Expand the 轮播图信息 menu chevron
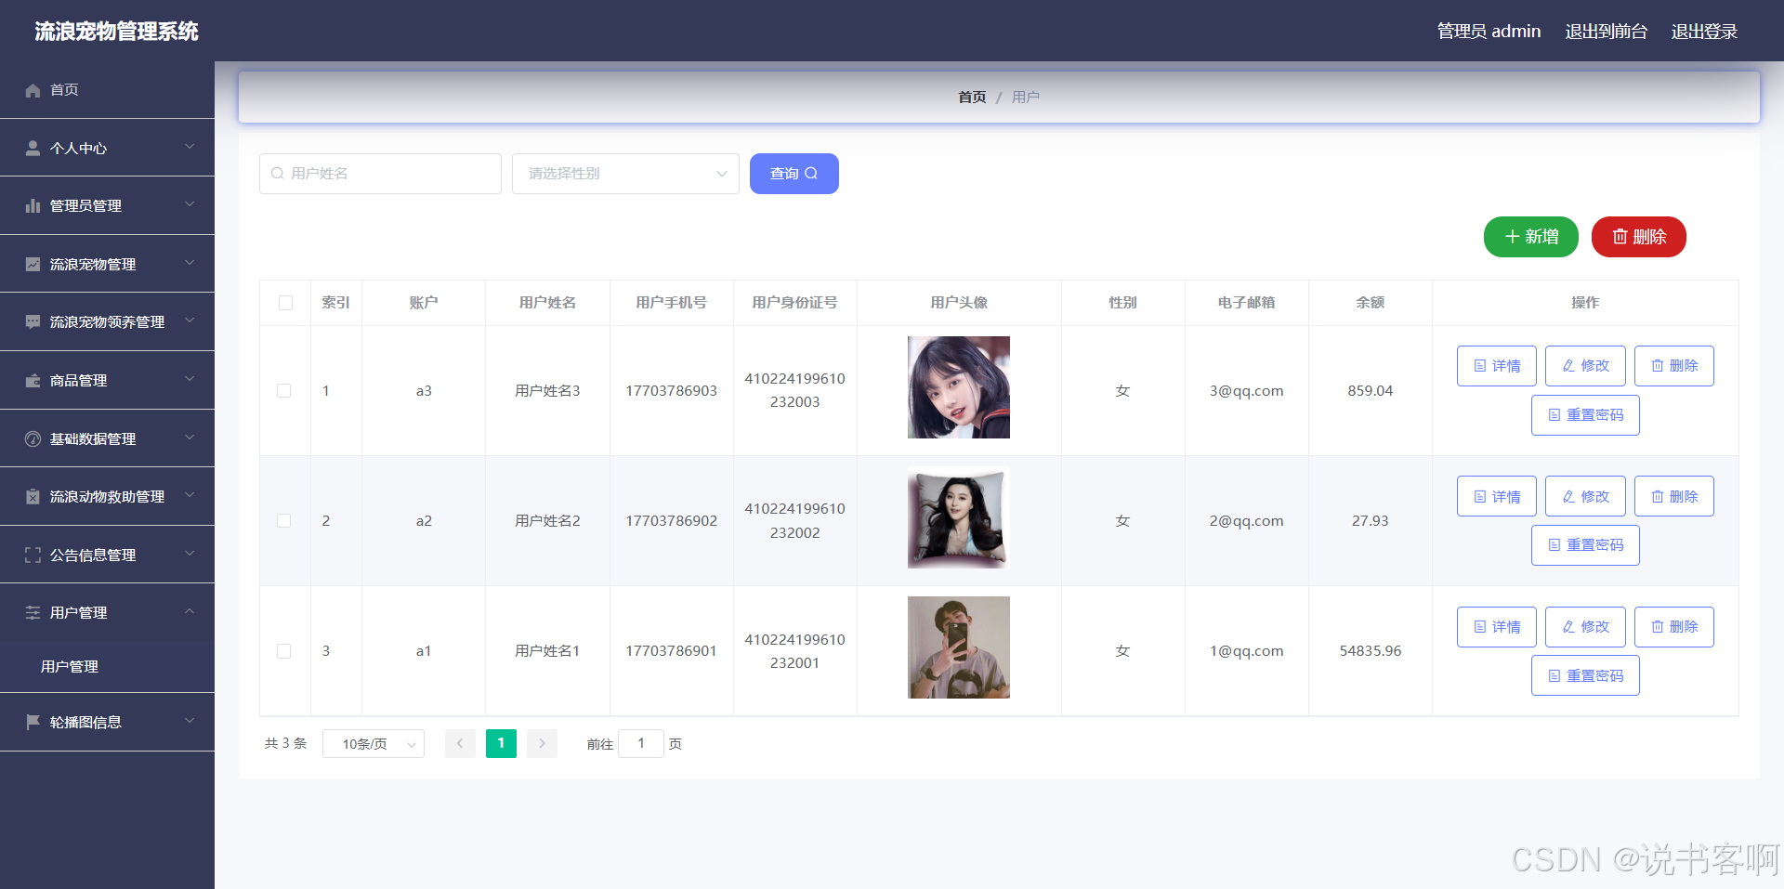This screenshot has height=889, width=1784. pyautogui.click(x=190, y=721)
